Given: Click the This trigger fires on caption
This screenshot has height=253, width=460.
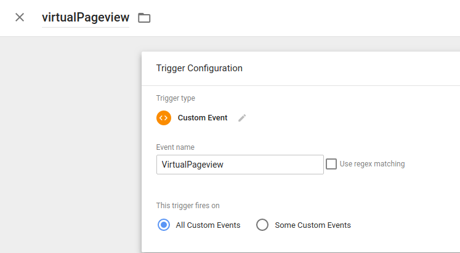Looking at the screenshot, I should pos(188,206).
